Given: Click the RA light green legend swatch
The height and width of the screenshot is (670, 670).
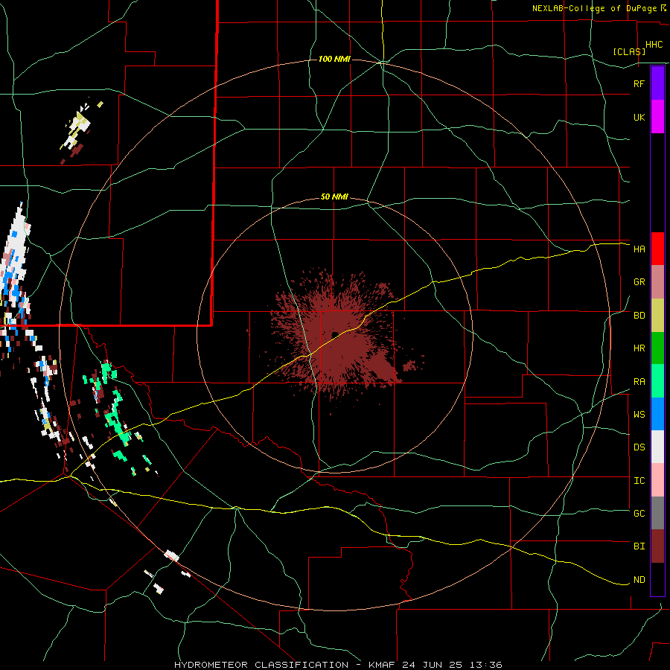Looking at the screenshot, I should coord(657,381).
